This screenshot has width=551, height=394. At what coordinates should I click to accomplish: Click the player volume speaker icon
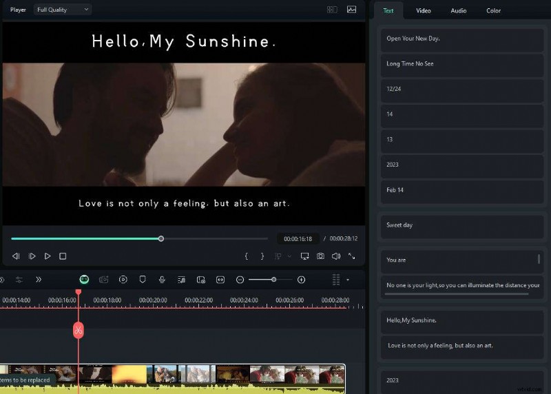point(336,256)
